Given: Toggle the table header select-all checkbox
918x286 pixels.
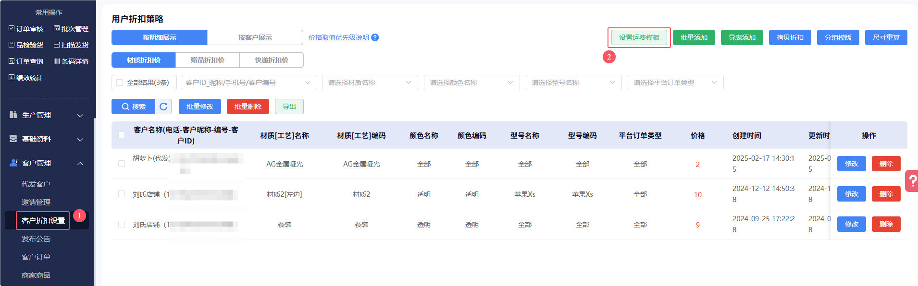Looking at the screenshot, I should pyautogui.click(x=122, y=135).
